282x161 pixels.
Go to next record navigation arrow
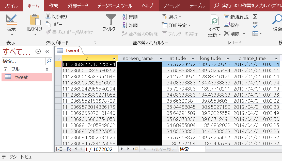tap(122, 149)
